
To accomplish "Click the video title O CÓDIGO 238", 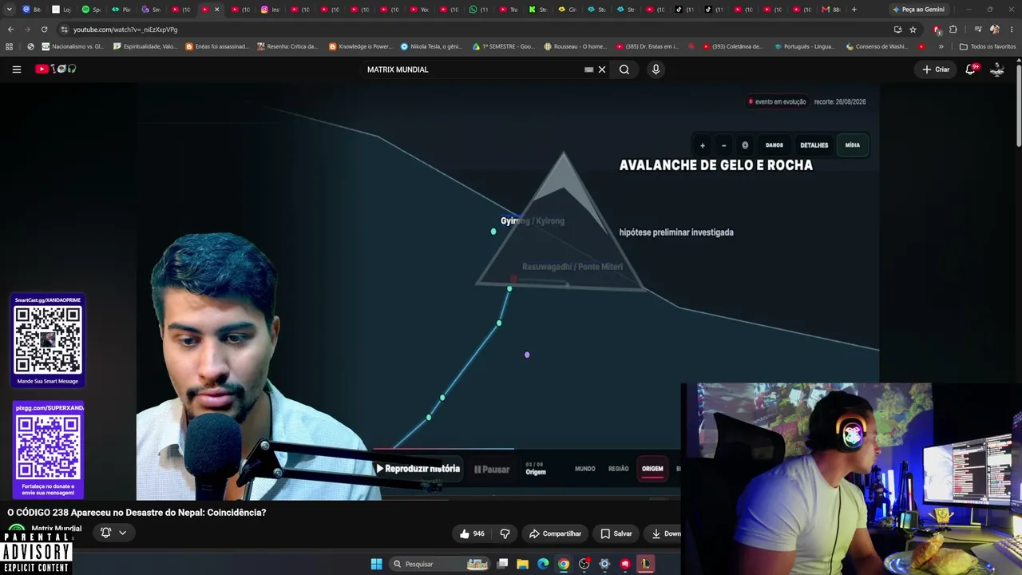I will [137, 513].
